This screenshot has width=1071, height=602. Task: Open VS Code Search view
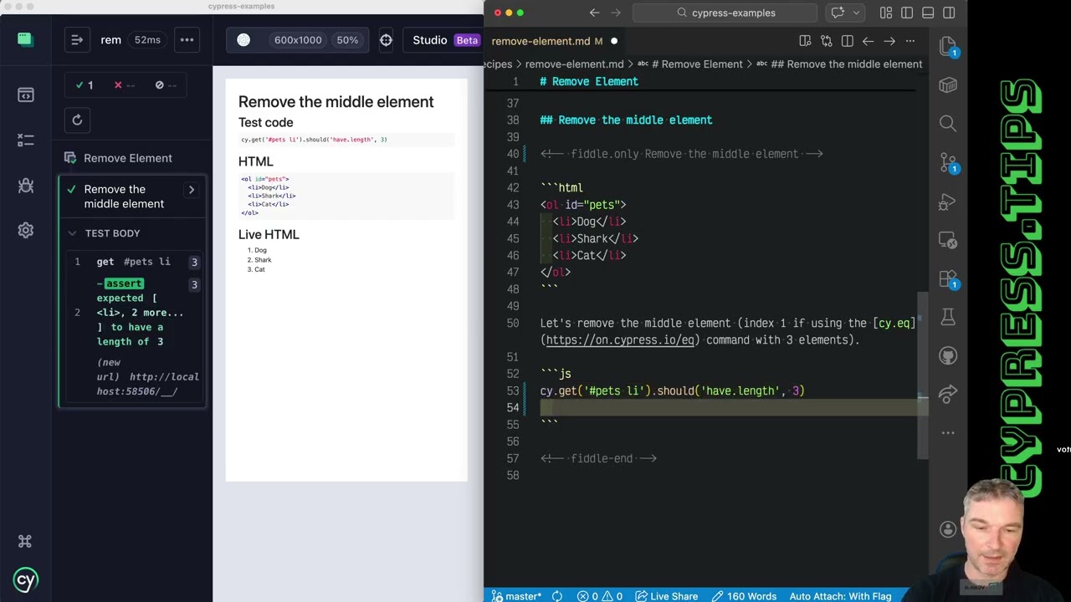(948, 124)
